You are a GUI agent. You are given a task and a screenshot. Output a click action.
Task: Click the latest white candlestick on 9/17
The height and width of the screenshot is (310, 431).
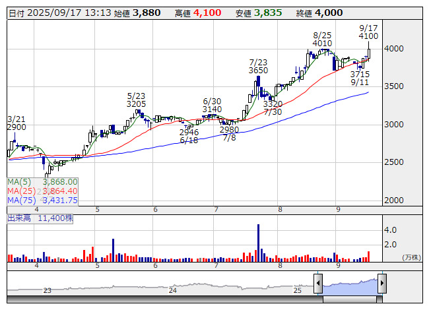368,54
